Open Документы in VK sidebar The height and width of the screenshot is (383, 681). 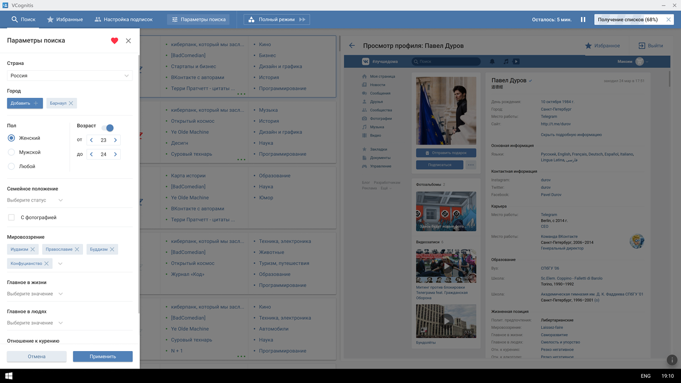point(380,158)
